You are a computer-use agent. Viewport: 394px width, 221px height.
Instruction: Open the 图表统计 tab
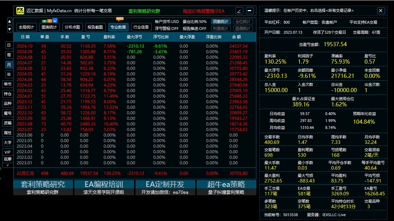(x=49, y=27)
